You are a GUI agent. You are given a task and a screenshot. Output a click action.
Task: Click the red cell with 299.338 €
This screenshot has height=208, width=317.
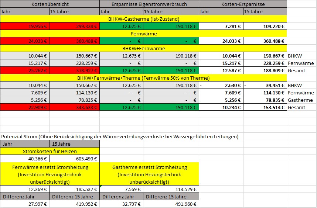coord(74,26)
